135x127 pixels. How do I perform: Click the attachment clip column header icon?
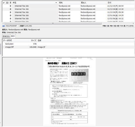pos(11,3)
